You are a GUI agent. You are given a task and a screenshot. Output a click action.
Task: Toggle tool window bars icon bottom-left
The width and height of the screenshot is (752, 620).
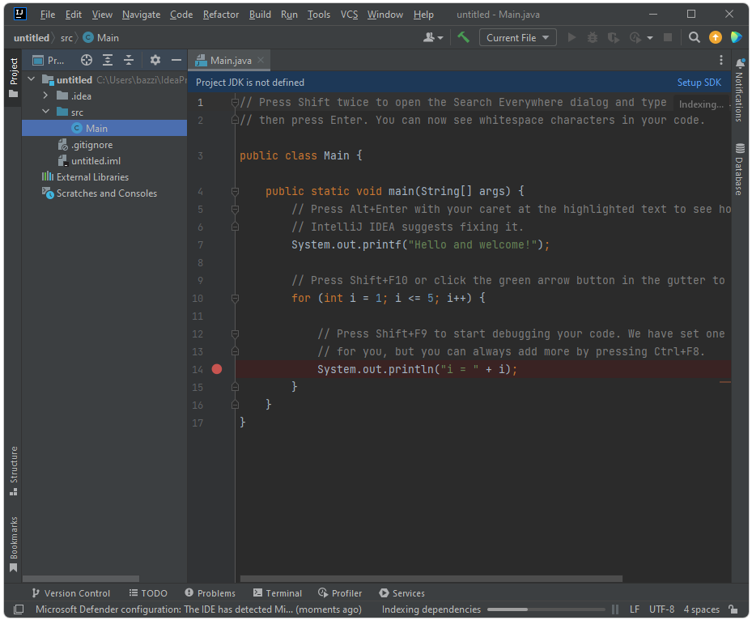coord(19,609)
